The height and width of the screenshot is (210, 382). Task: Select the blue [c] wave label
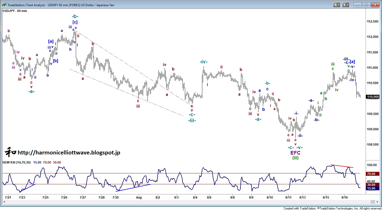75,22
